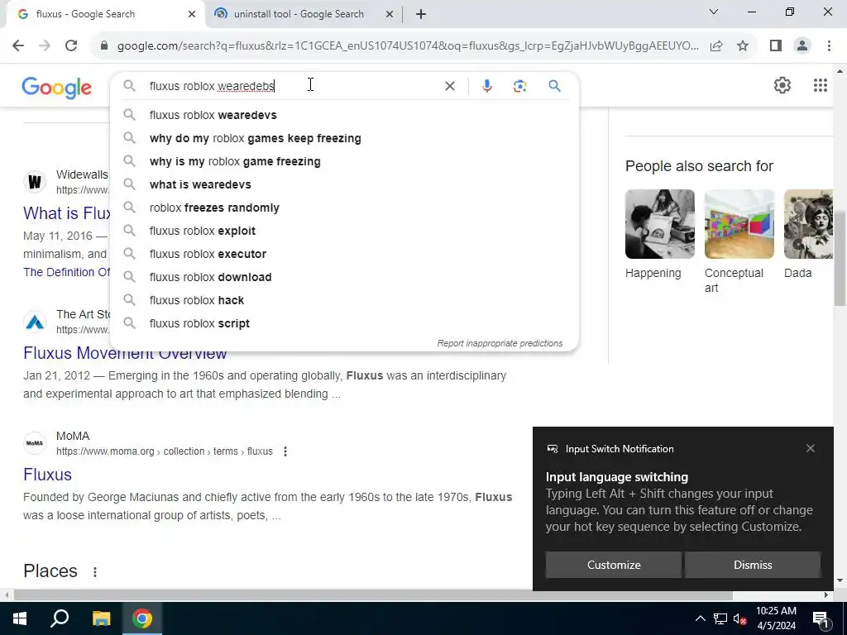
Task: Close the Input Switch Notification
Action: tap(811, 448)
